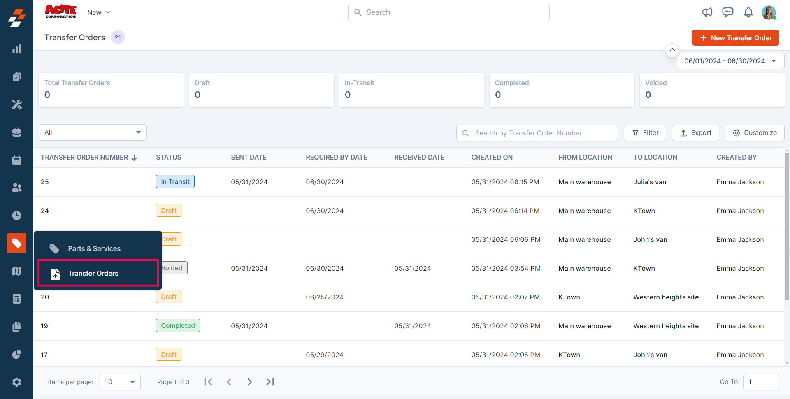Click the user profile avatar
Viewport: 790px width, 399px height.
pyautogui.click(x=768, y=12)
